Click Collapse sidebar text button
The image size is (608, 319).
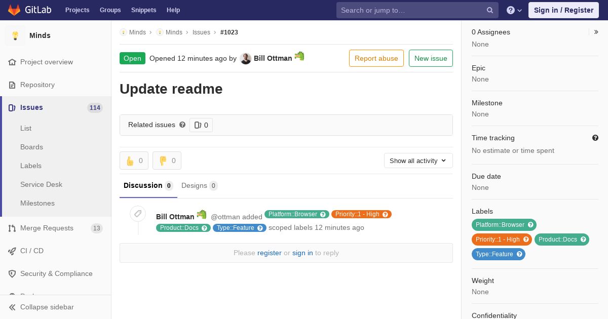click(x=47, y=307)
